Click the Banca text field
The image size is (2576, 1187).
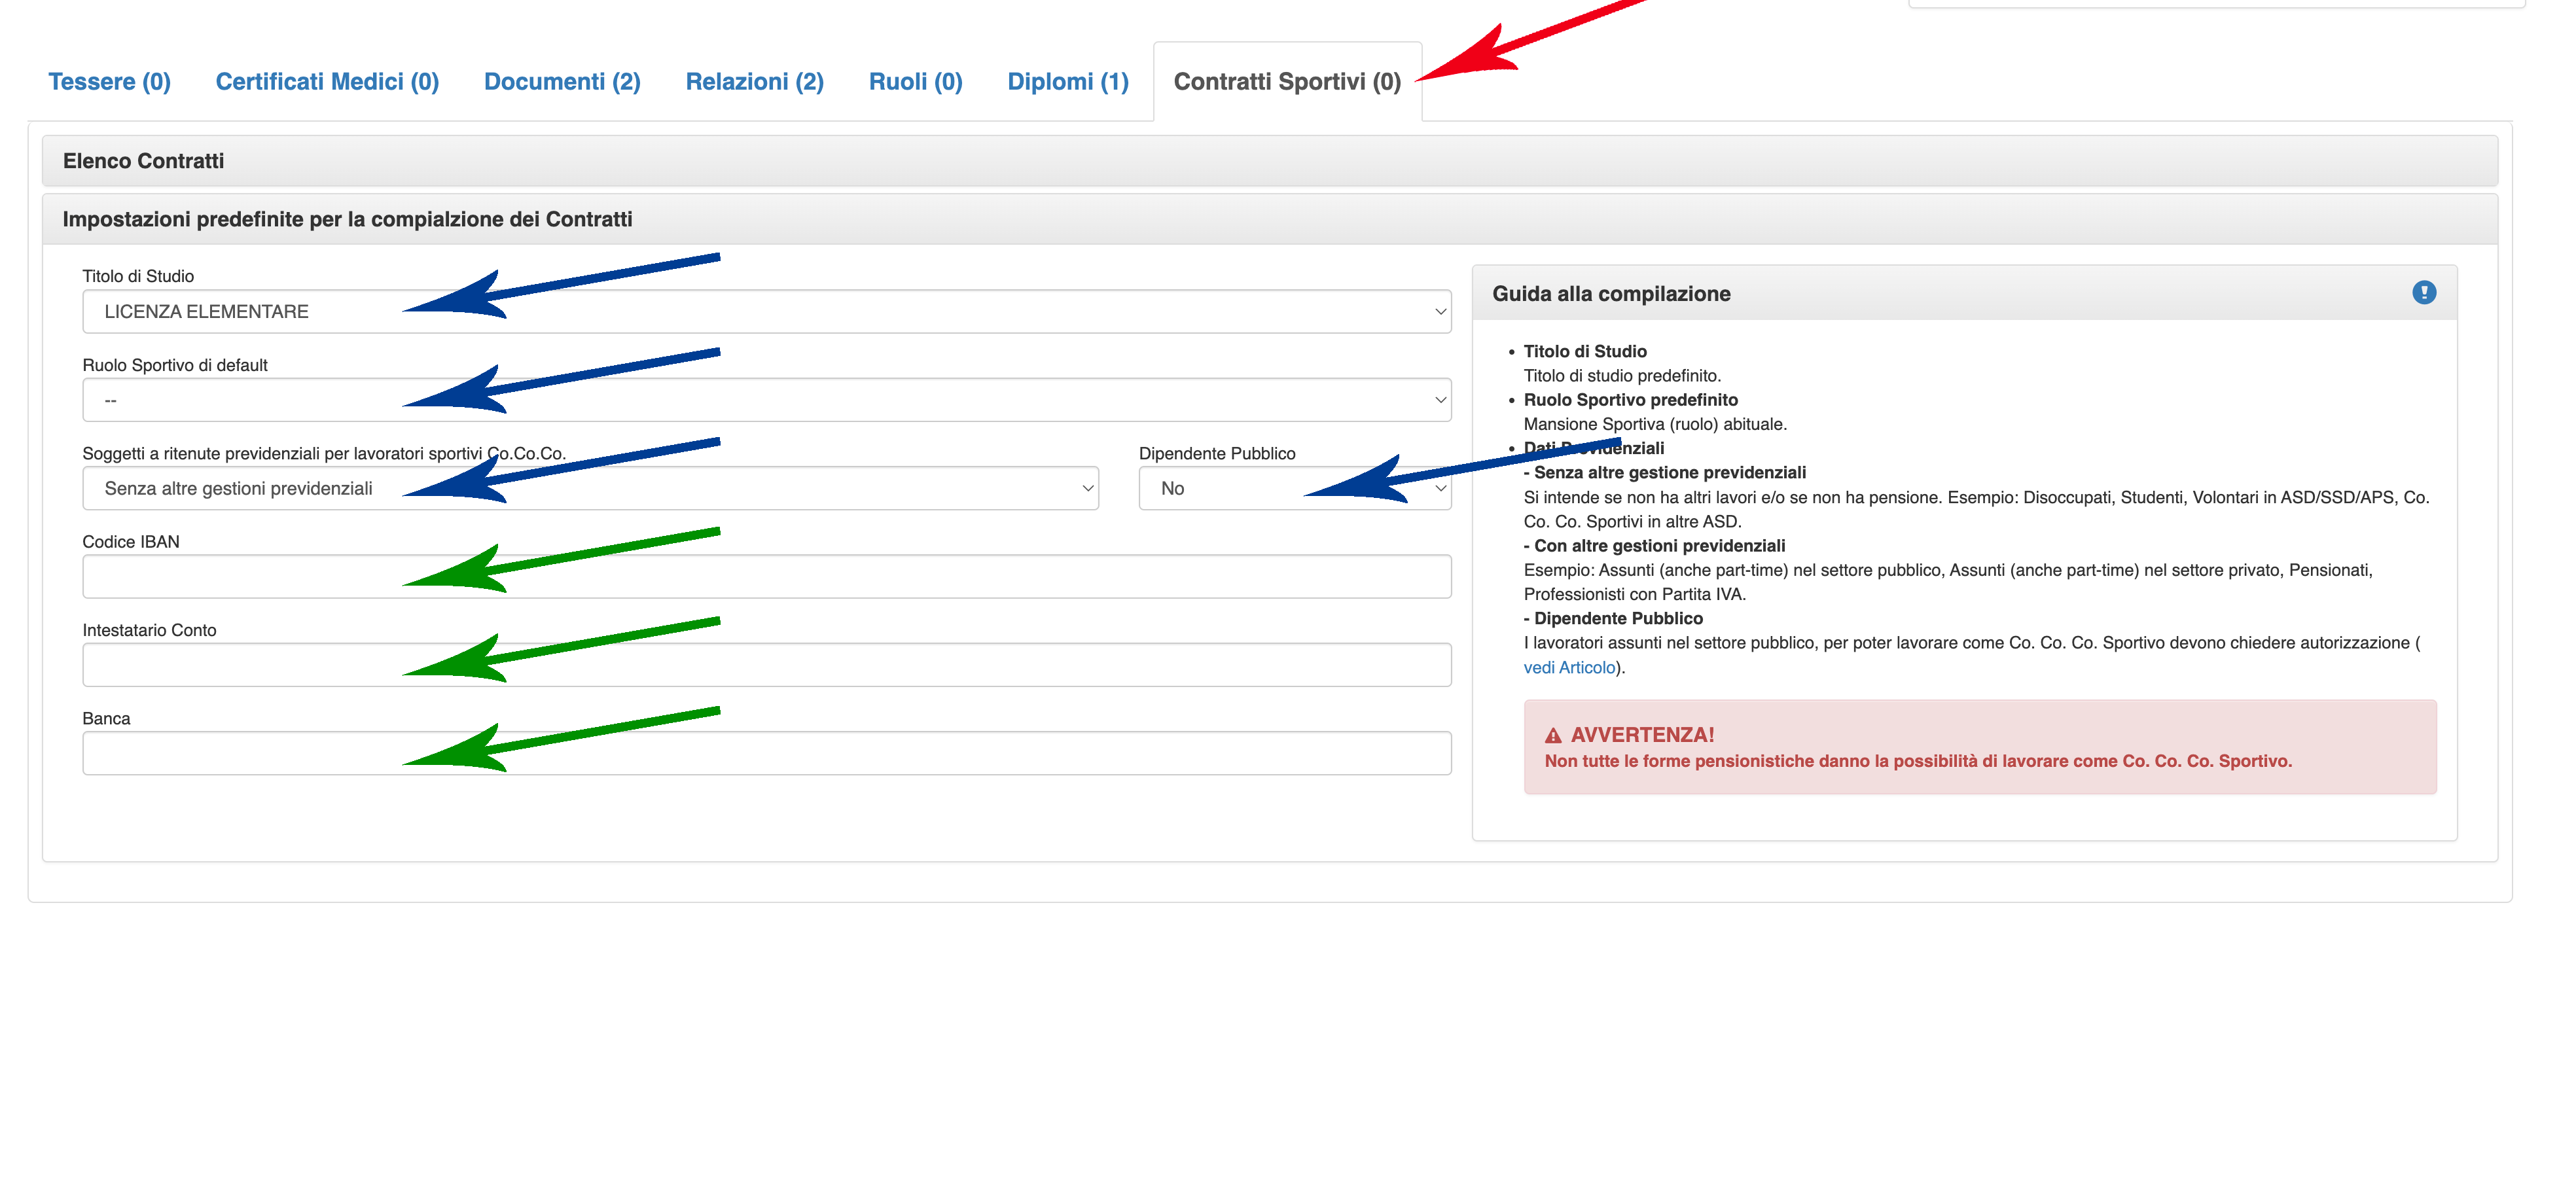tap(766, 753)
